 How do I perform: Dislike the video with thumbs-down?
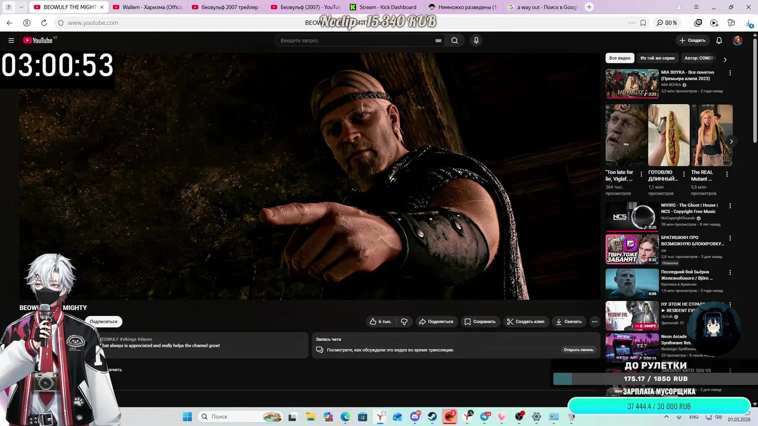[x=404, y=321]
